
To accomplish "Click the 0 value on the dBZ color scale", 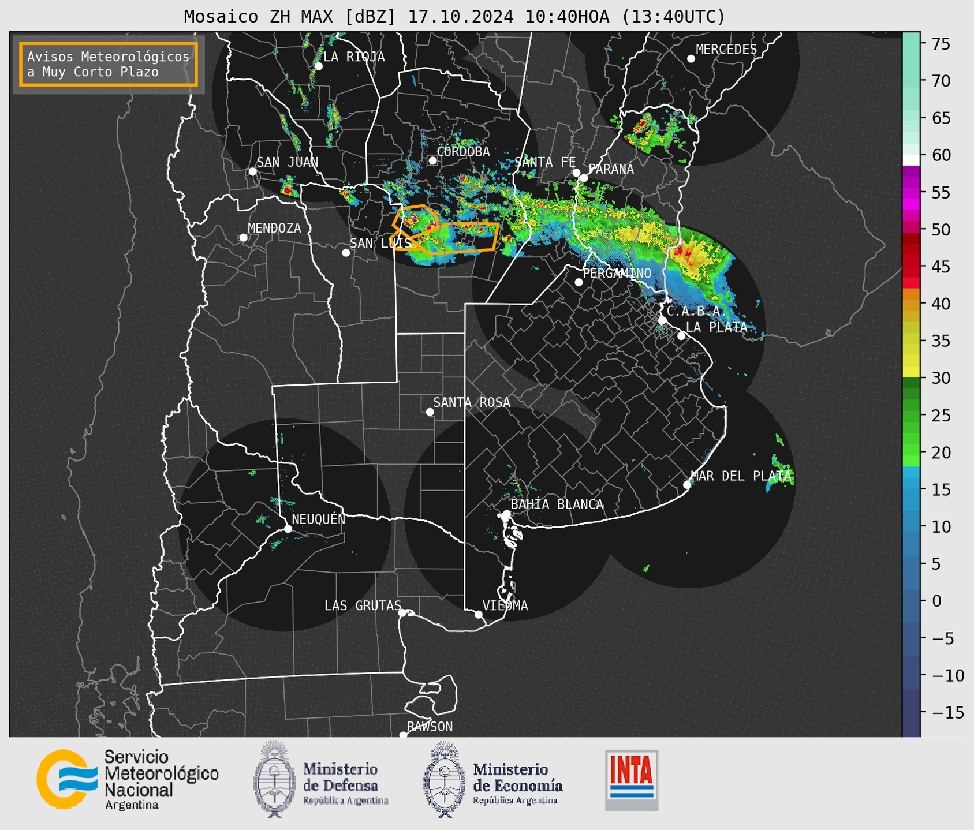I will 936,601.
